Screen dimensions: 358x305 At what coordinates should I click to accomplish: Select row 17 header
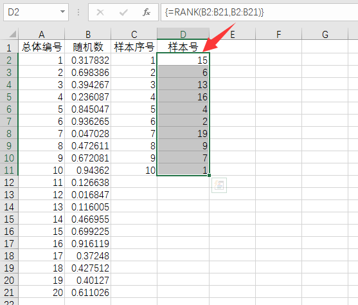click(x=9, y=243)
